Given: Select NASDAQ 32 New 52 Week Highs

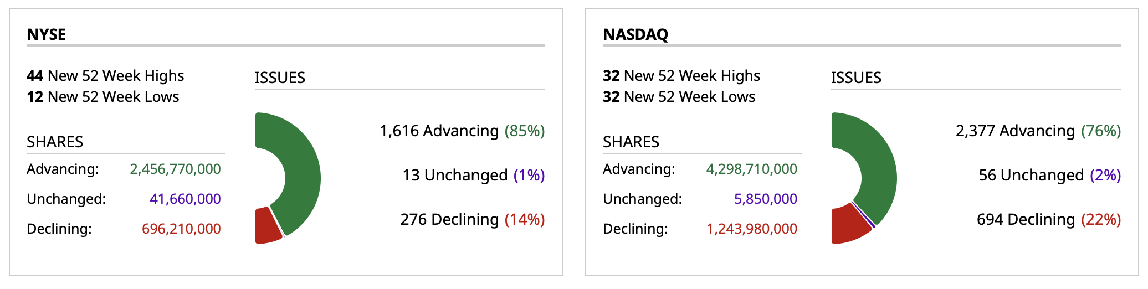Looking at the screenshot, I should click(681, 75).
